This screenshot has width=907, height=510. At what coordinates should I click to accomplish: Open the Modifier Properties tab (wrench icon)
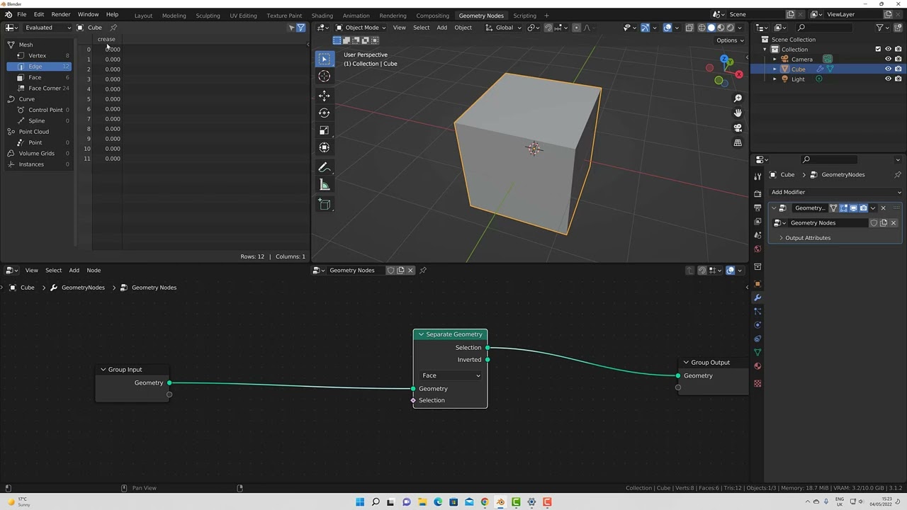[x=757, y=297]
